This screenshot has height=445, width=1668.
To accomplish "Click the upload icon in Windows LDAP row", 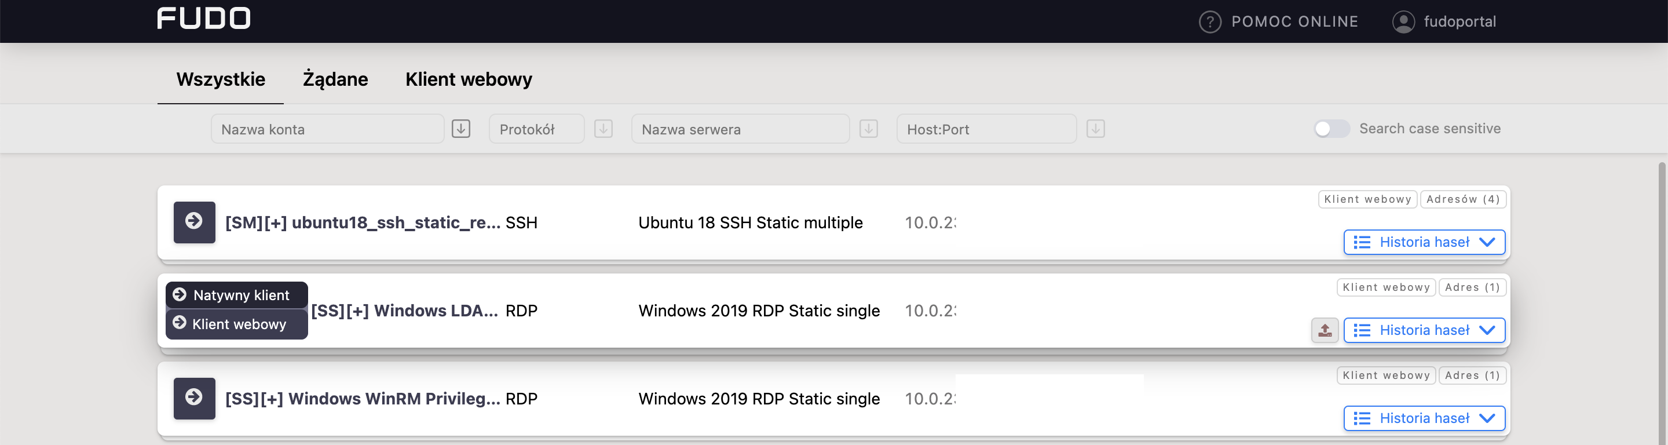I will point(1324,330).
